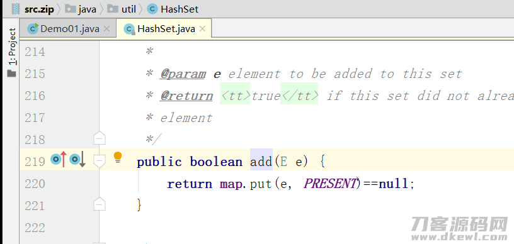Collapse the fold marker at closing brace
The width and height of the screenshot is (514, 244).
[x=99, y=204]
